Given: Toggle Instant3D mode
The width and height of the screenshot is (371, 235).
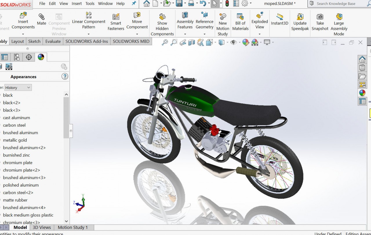Looking at the screenshot, I should point(279,17).
